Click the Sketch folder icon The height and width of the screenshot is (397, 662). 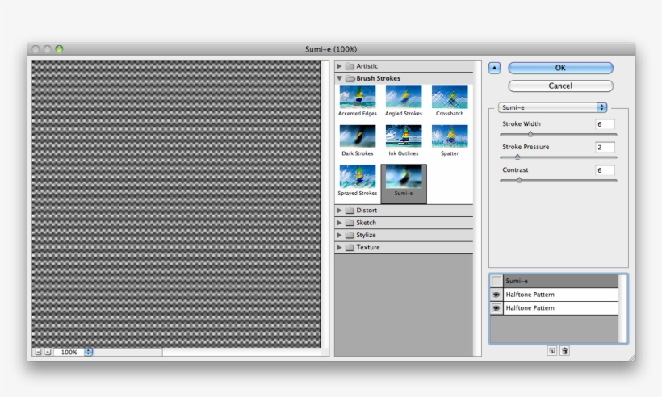point(350,223)
